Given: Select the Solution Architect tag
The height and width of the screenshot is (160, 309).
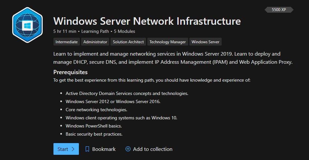Looking at the screenshot, I should (x=128, y=42).
